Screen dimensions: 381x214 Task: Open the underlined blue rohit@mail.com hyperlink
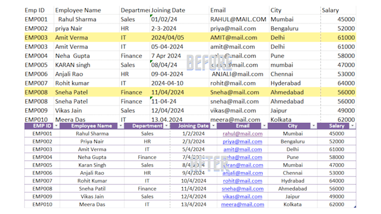[243, 181]
